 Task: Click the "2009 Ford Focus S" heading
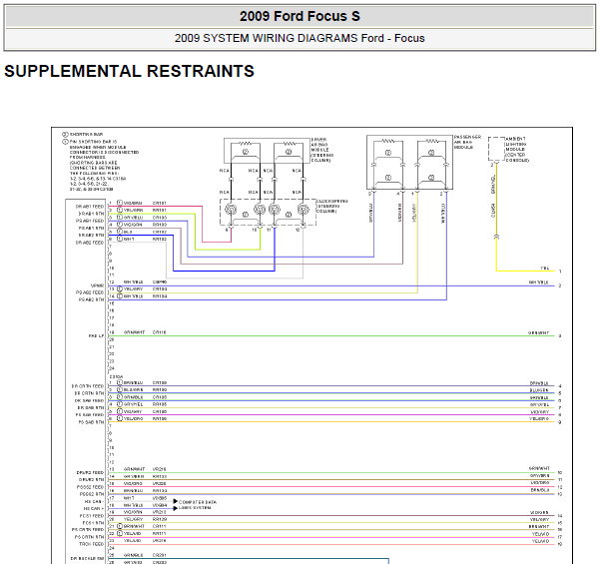tap(300, 17)
